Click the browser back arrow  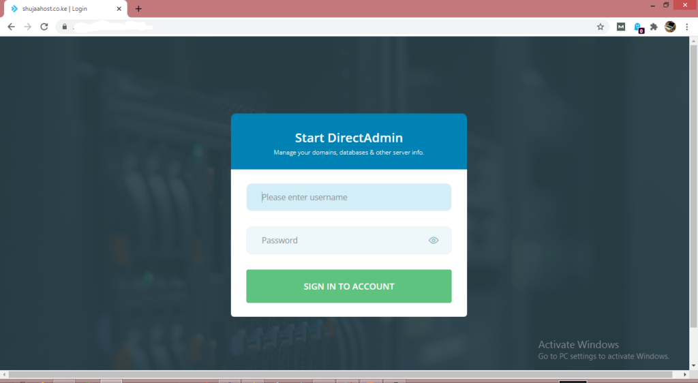coord(11,27)
